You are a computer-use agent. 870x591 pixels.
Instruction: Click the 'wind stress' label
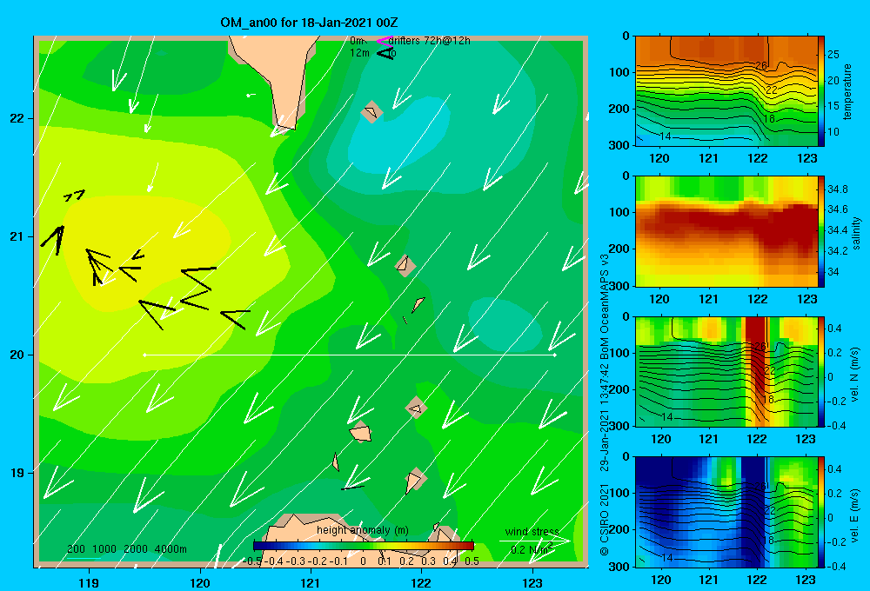point(532,532)
